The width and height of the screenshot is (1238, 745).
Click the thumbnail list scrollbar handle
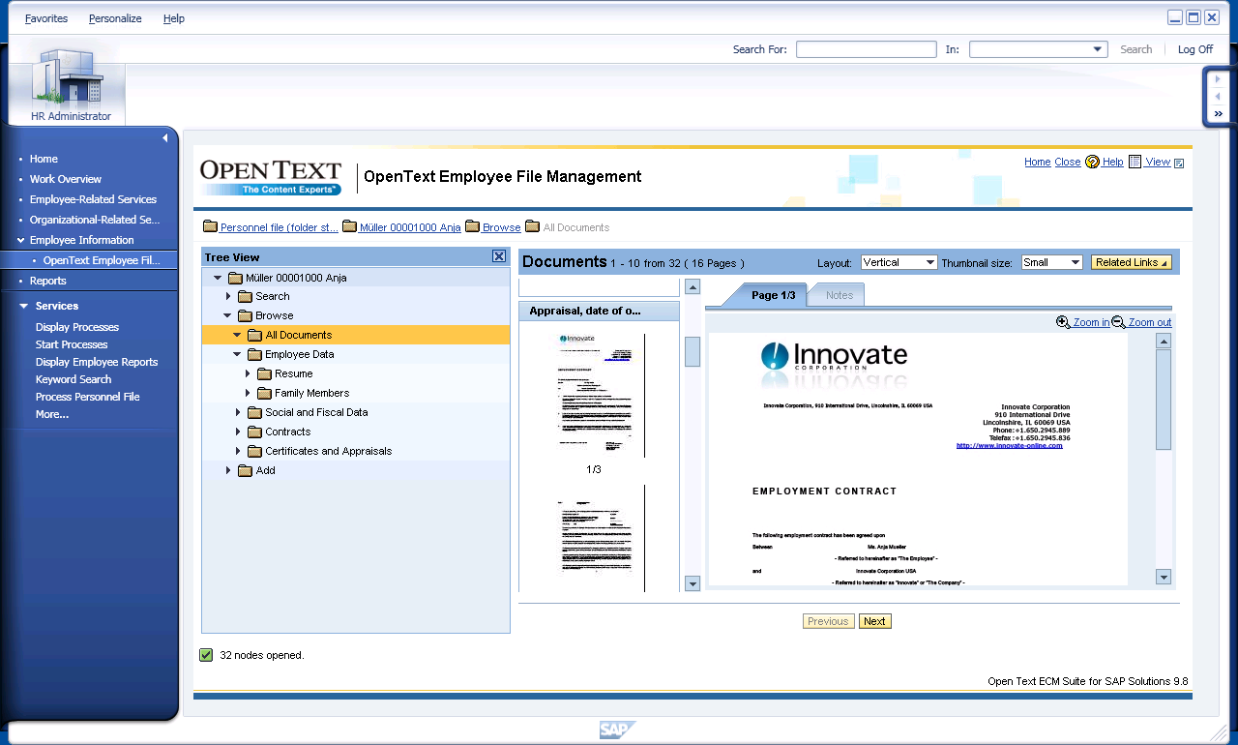(x=693, y=351)
